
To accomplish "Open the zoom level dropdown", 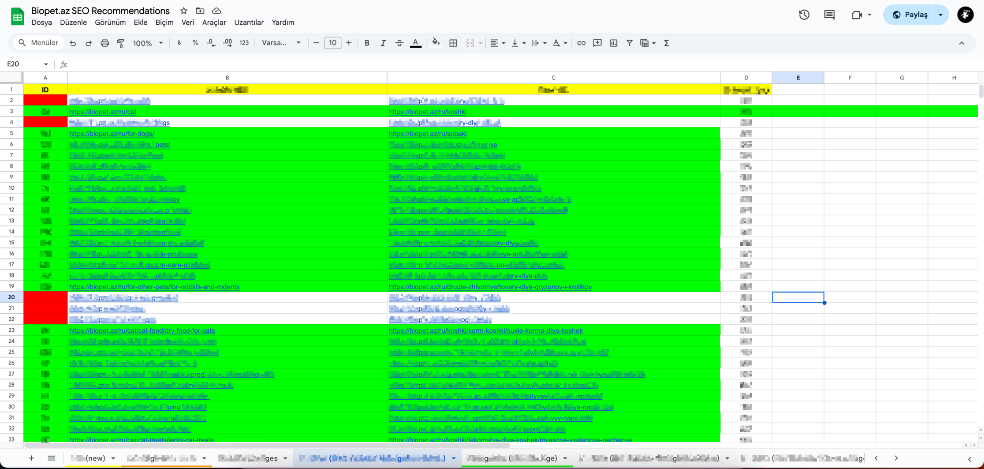I will point(148,43).
